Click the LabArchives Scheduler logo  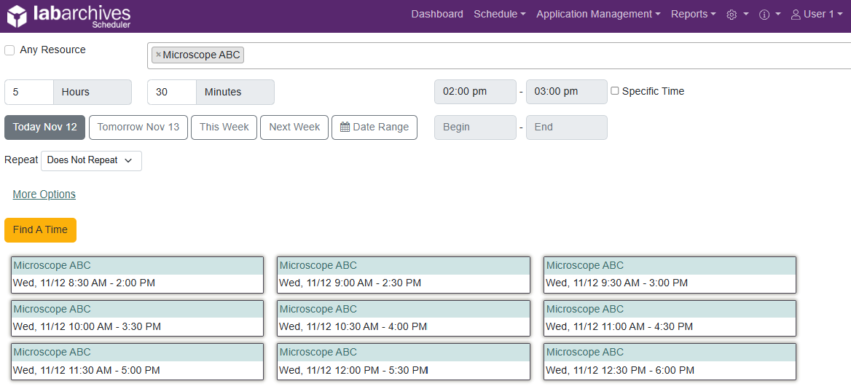coord(69,15)
